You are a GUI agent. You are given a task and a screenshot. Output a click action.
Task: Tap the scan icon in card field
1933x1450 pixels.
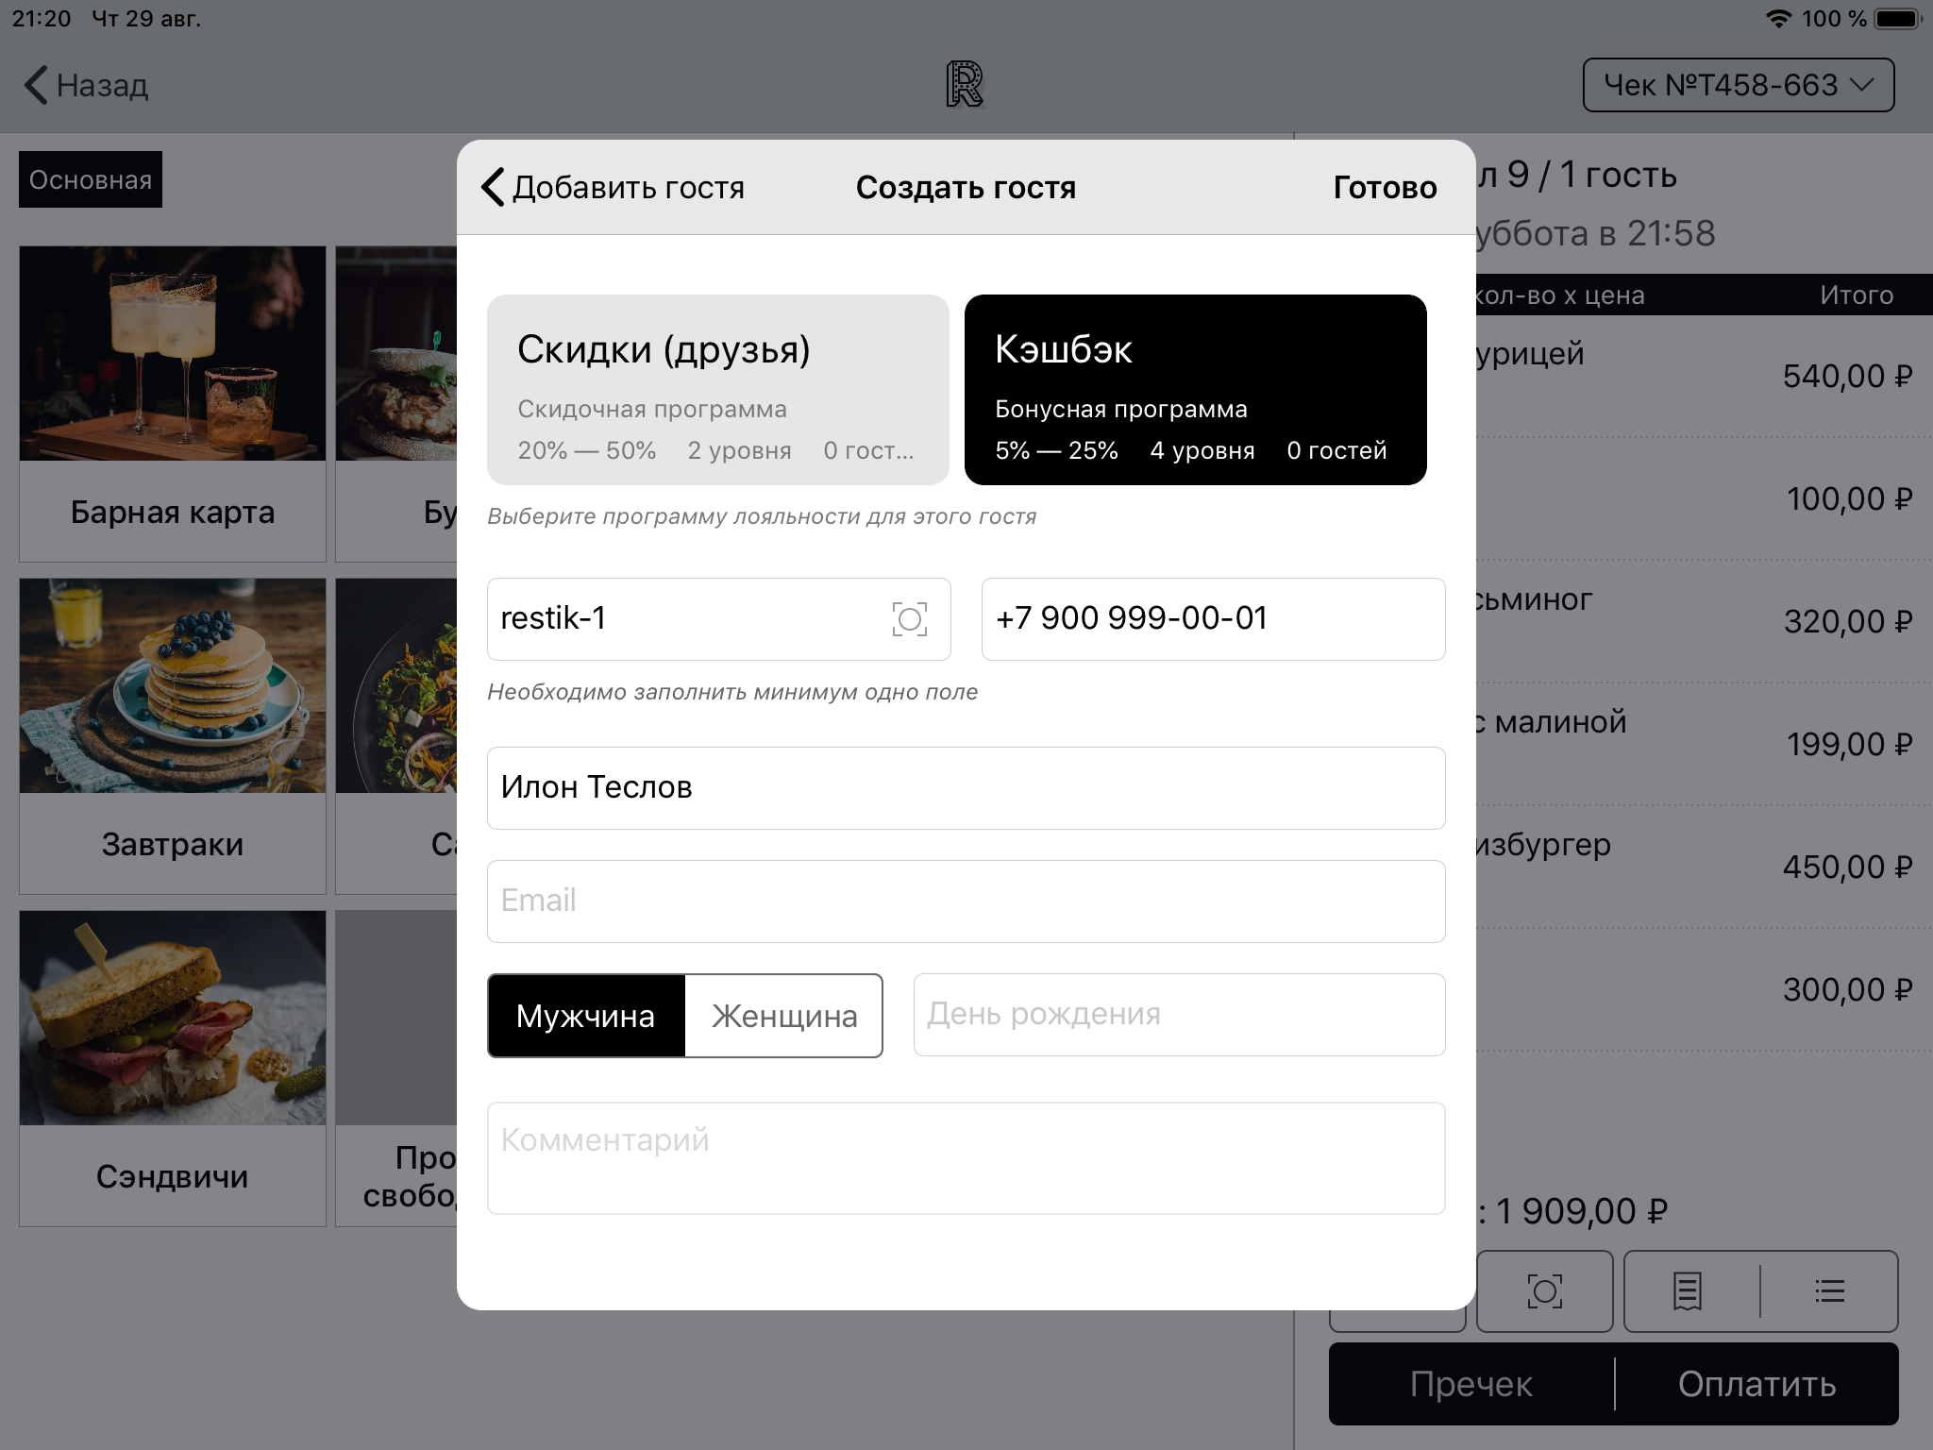tap(909, 619)
